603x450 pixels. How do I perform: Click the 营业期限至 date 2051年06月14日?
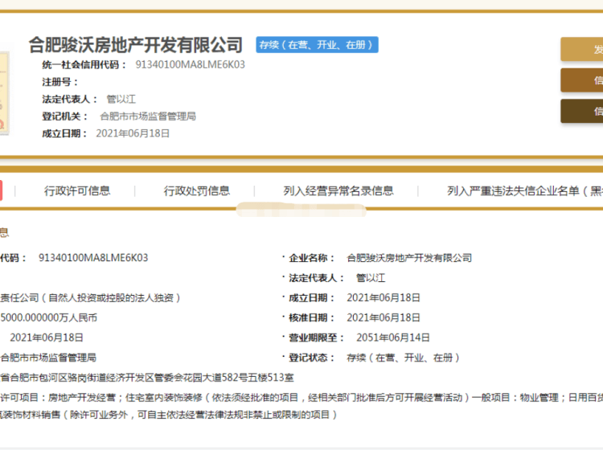tap(383, 338)
